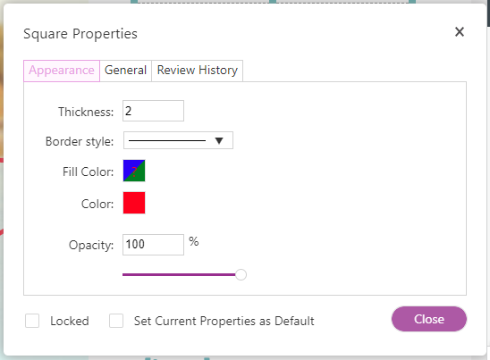Check Set Current Properties as Default box
The height and width of the screenshot is (360, 490).
(116, 321)
